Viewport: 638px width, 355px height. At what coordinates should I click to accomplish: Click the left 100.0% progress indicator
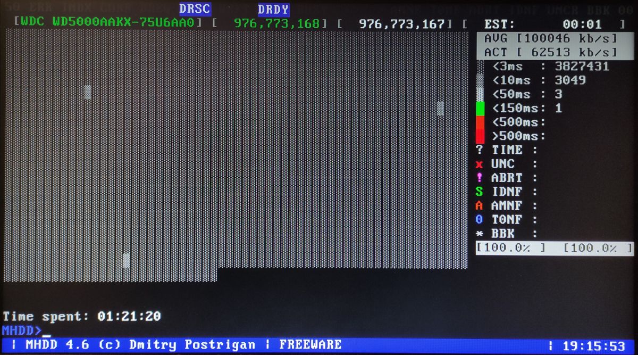[511, 248]
